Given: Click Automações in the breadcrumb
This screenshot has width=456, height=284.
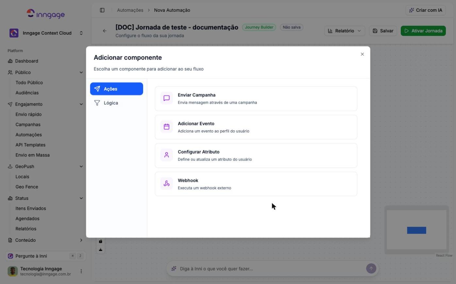Looking at the screenshot, I should (130, 10).
